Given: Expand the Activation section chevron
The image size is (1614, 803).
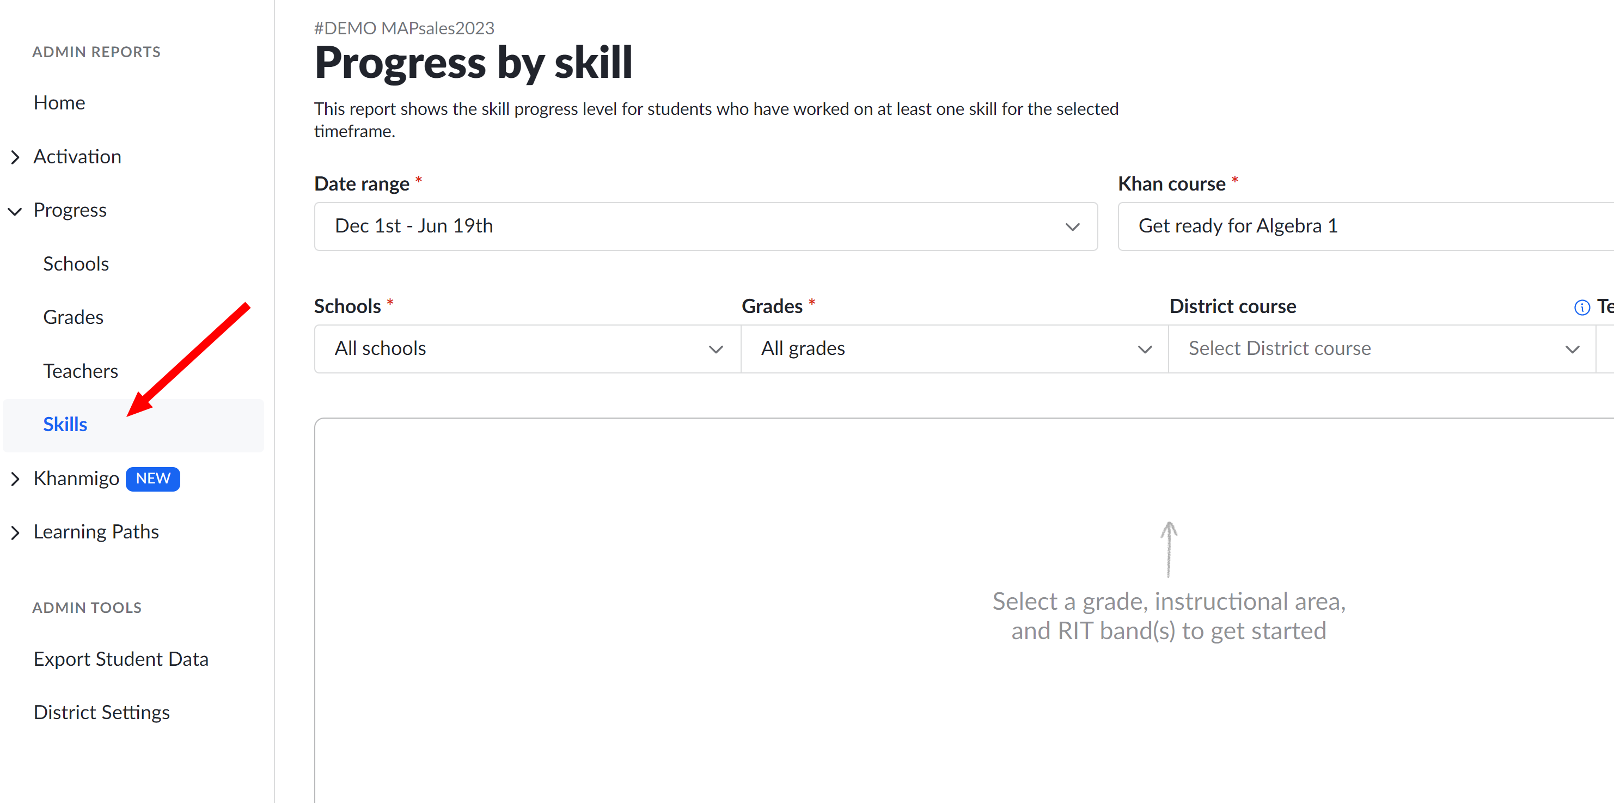Looking at the screenshot, I should [16, 157].
